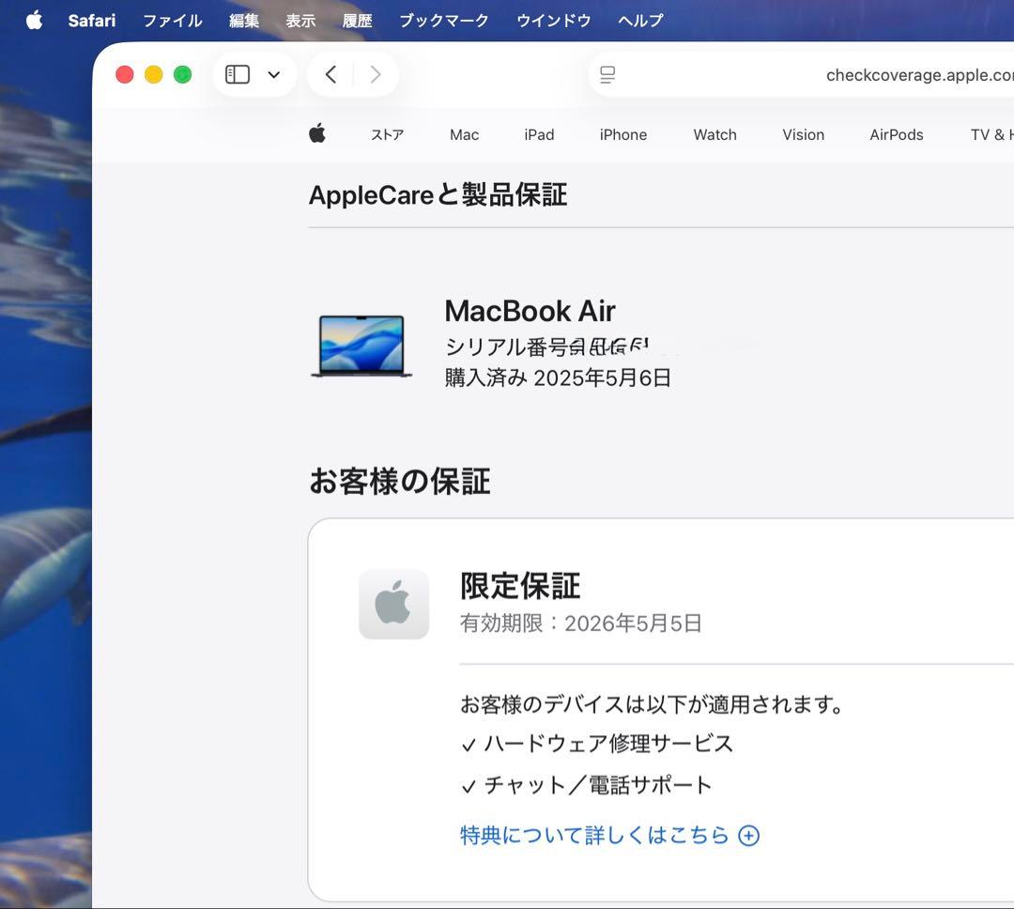1014x909 pixels.
Task: Click the MacBook Air product image
Action: (361, 345)
